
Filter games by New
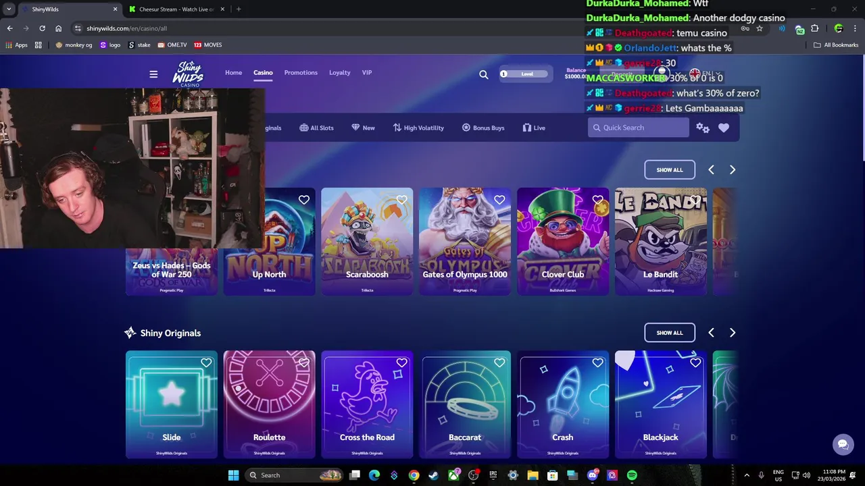click(363, 128)
